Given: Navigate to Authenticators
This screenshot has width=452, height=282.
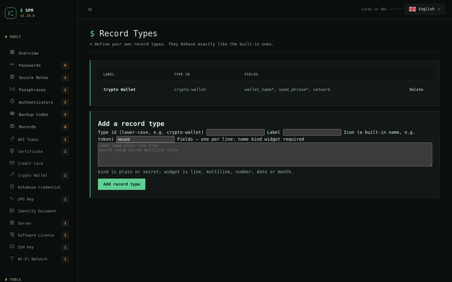Looking at the screenshot, I should tap(39, 102).
